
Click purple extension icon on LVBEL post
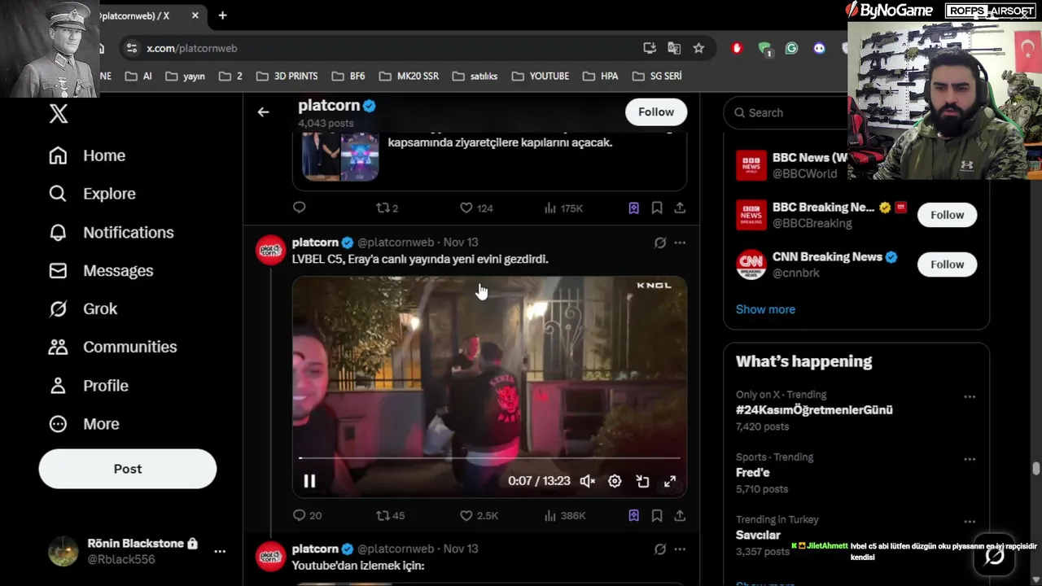[634, 515]
